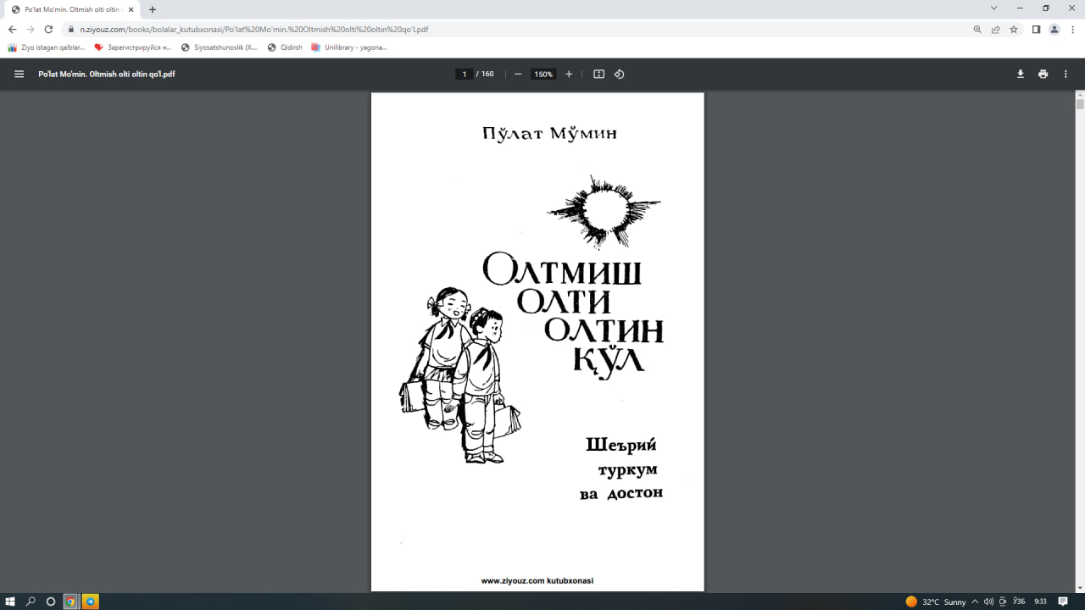Viewport: 1085px width, 610px height.
Task: Open the PDF sidebar menu icon
Action: pyautogui.click(x=19, y=75)
